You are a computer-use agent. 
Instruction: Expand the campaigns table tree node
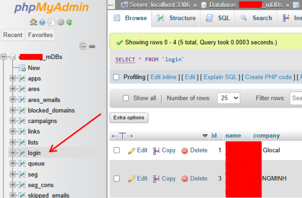(13, 121)
